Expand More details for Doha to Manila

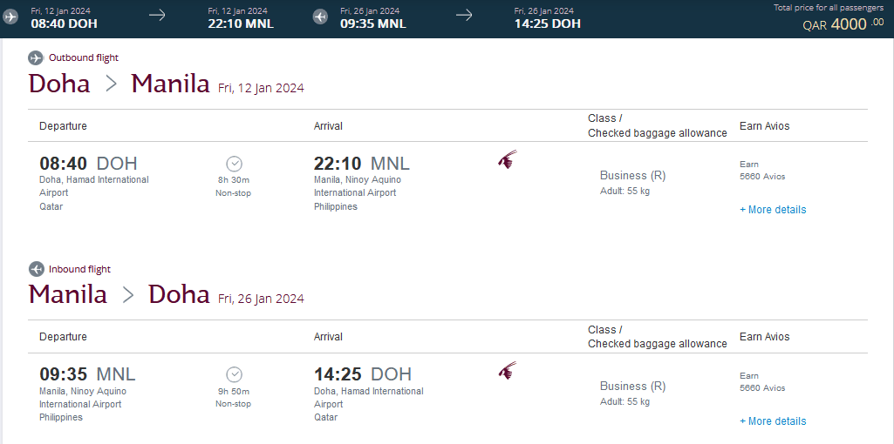click(773, 210)
